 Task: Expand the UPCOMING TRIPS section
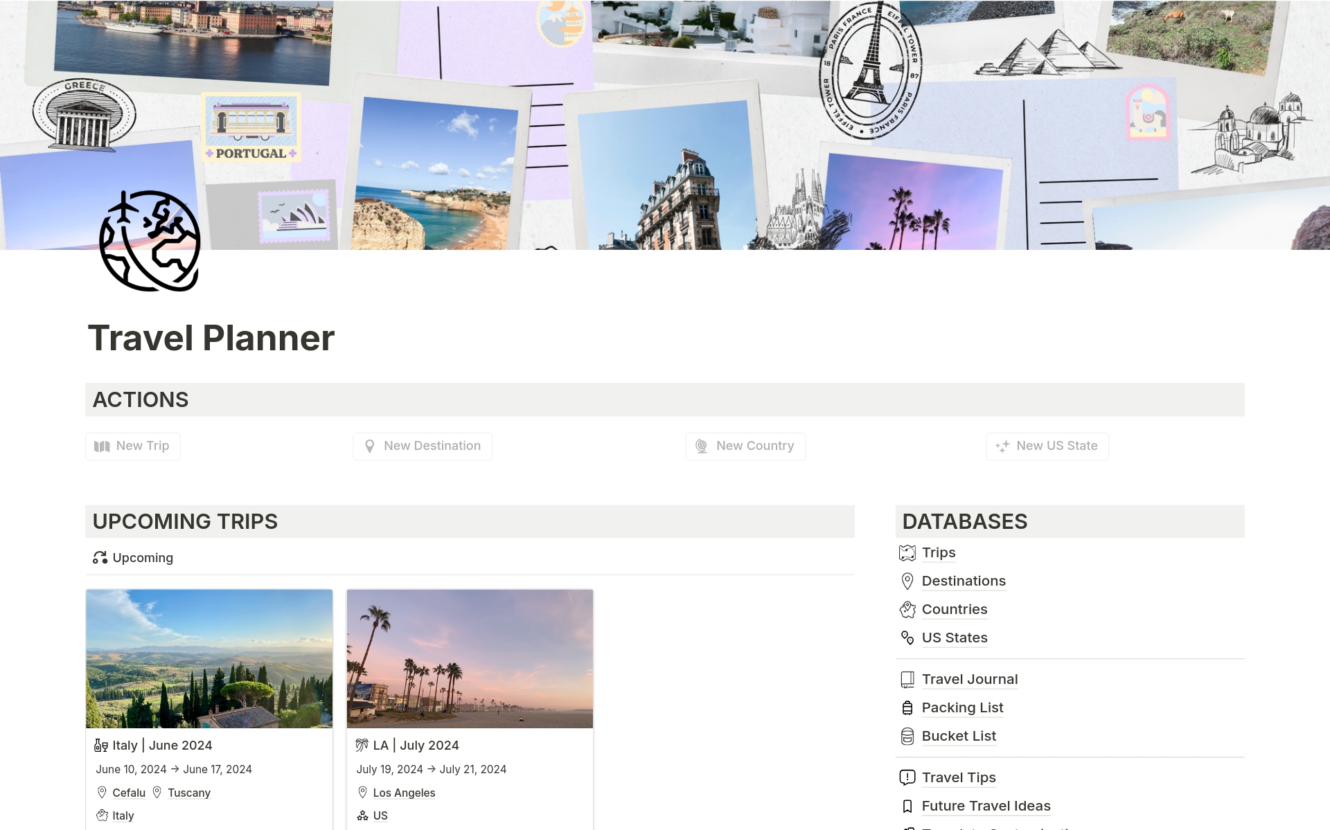(x=186, y=521)
